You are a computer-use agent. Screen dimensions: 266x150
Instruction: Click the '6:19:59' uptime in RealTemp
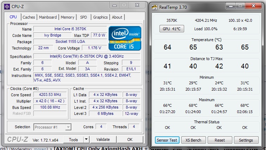240,29
